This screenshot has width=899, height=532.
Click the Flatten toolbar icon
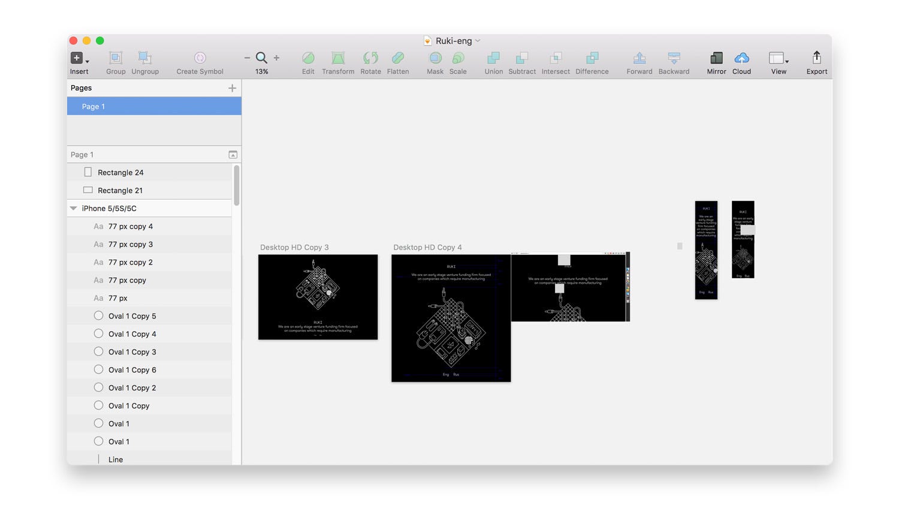pyautogui.click(x=398, y=58)
